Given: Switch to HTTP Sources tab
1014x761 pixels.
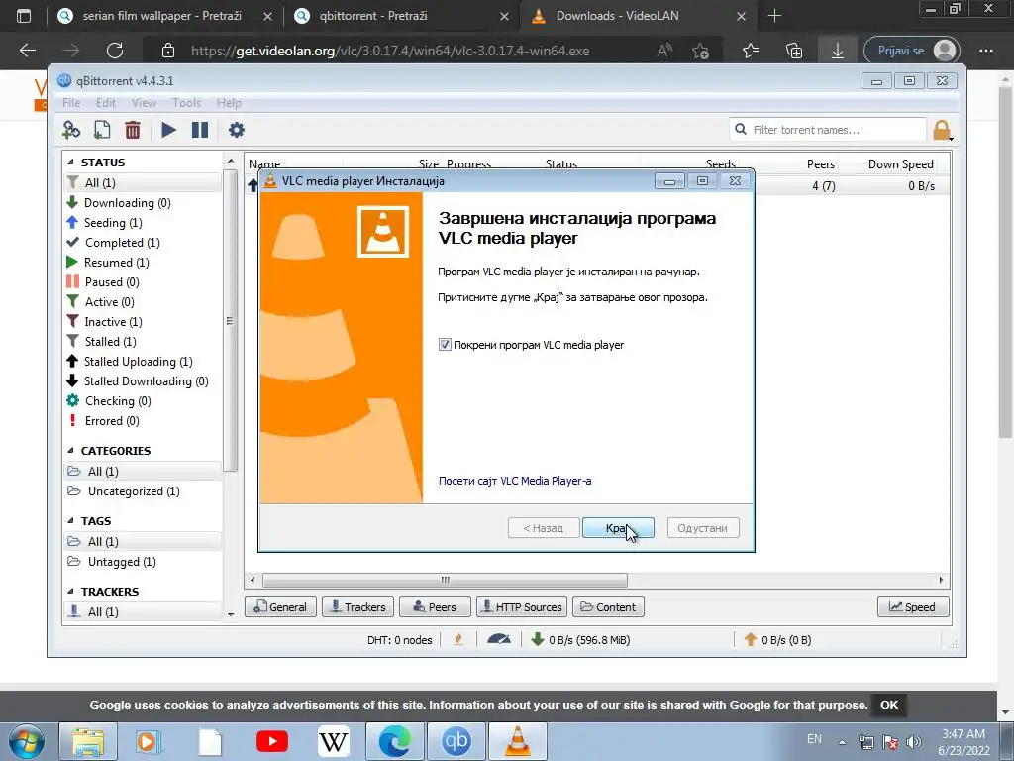Looking at the screenshot, I should [522, 607].
